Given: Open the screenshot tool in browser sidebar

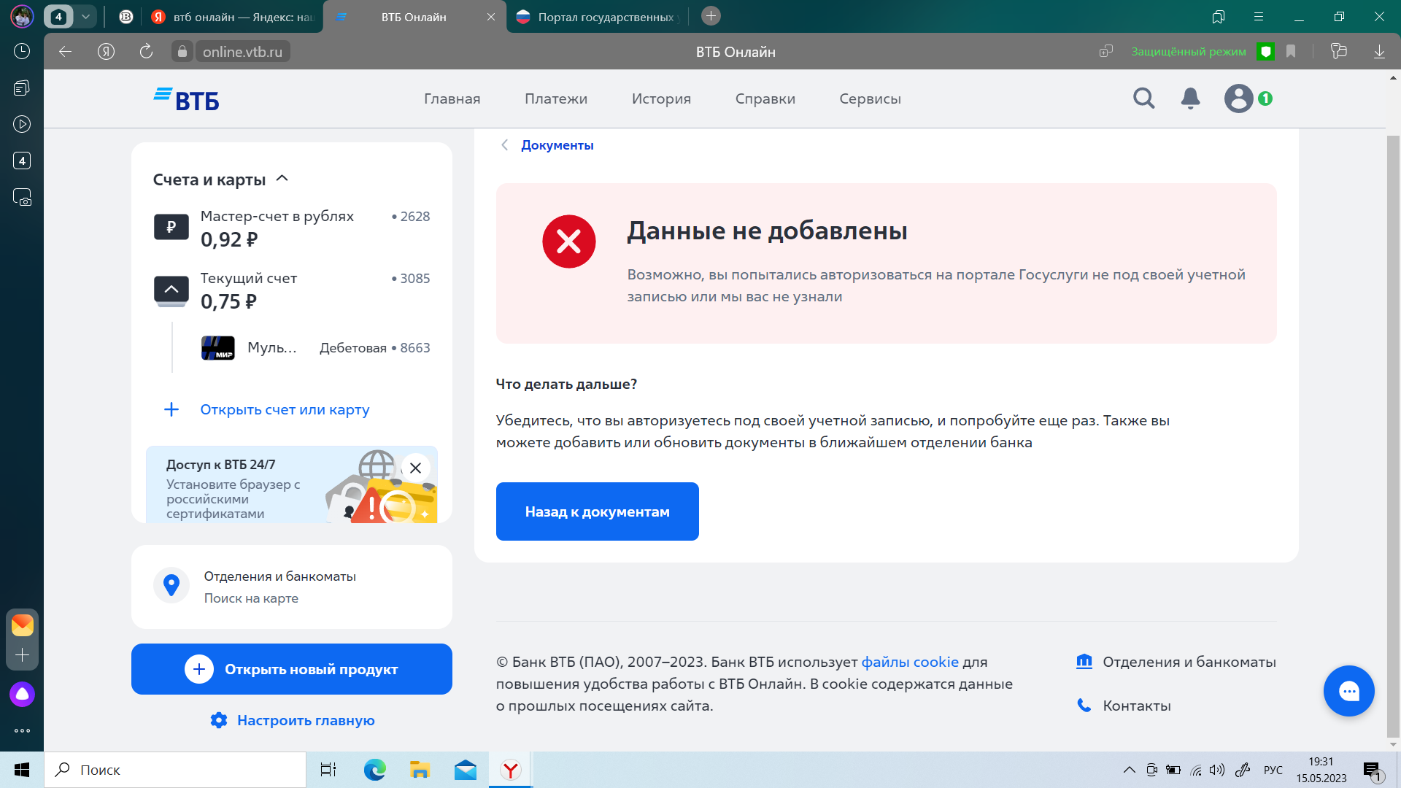Looking at the screenshot, I should [x=22, y=197].
